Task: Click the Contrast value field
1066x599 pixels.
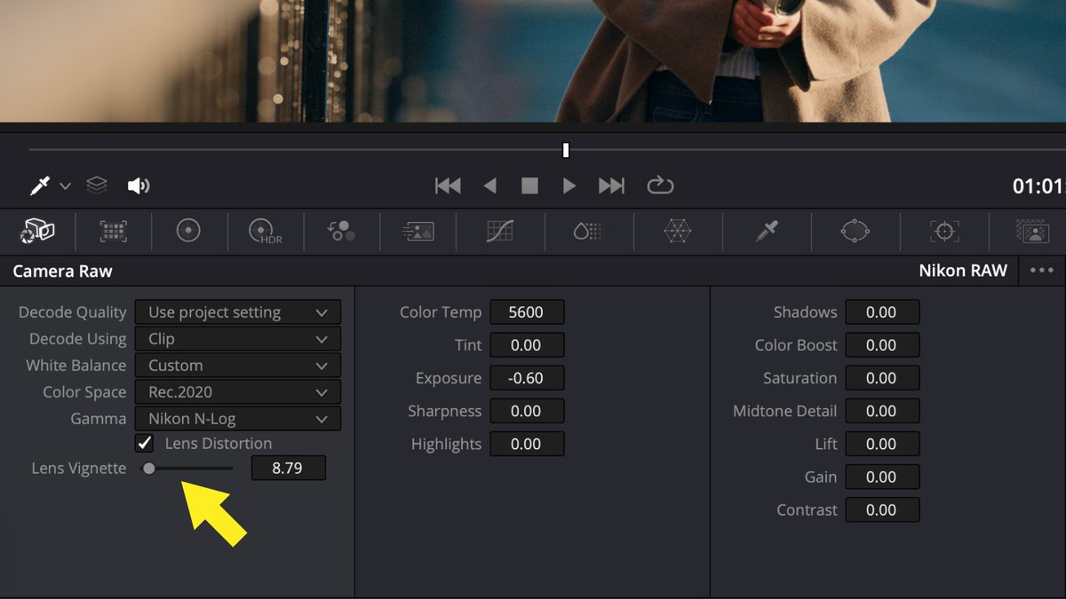Action: point(882,509)
